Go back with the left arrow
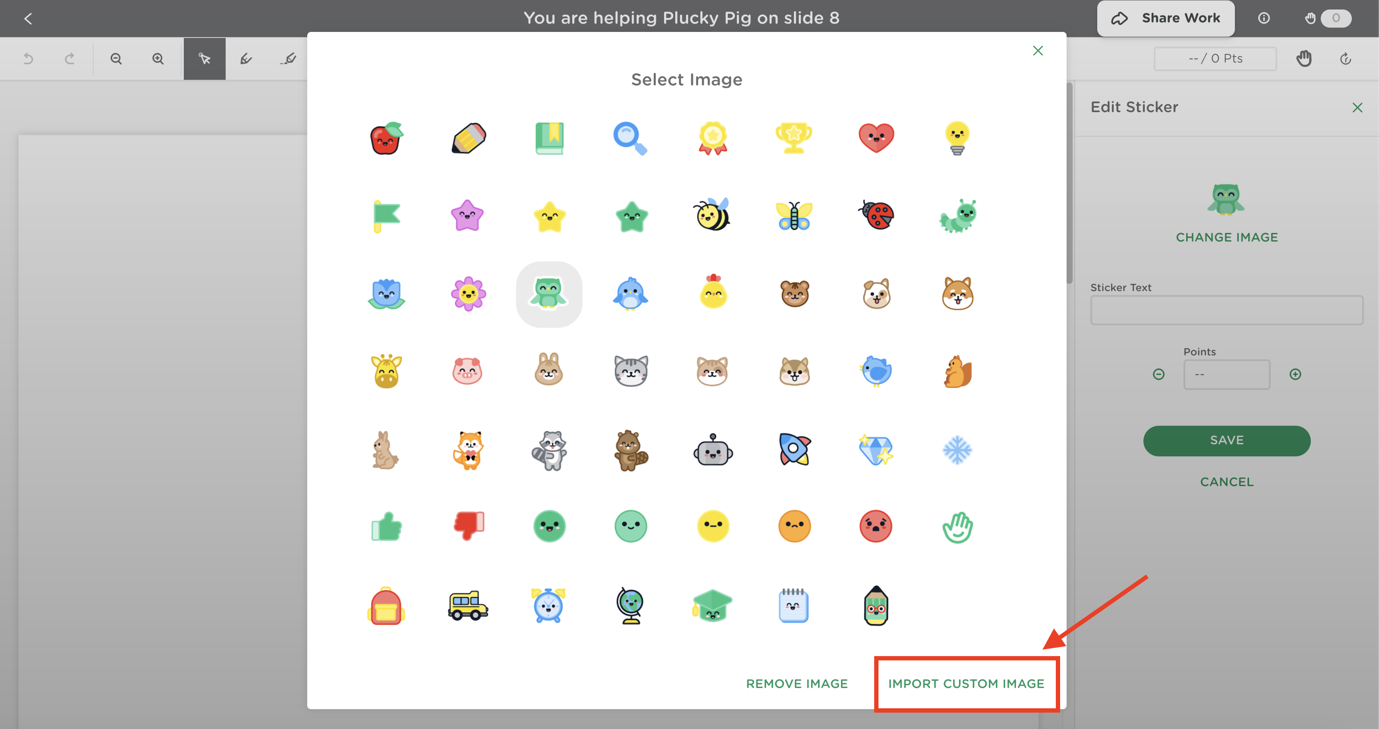 click(x=28, y=19)
